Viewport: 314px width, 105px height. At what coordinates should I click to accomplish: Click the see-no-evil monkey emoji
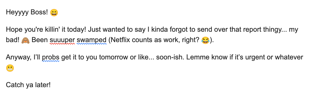coord(25,40)
